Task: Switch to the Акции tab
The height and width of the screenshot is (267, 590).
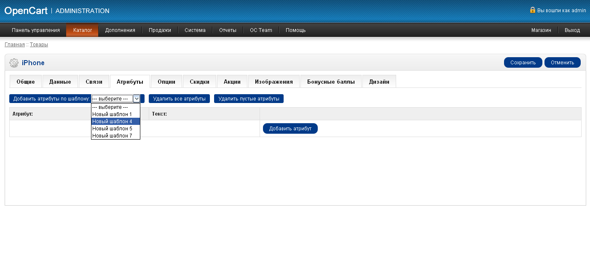Action: click(x=232, y=82)
